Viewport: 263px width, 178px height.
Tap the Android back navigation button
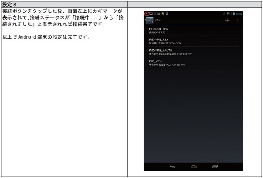[172, 167]
